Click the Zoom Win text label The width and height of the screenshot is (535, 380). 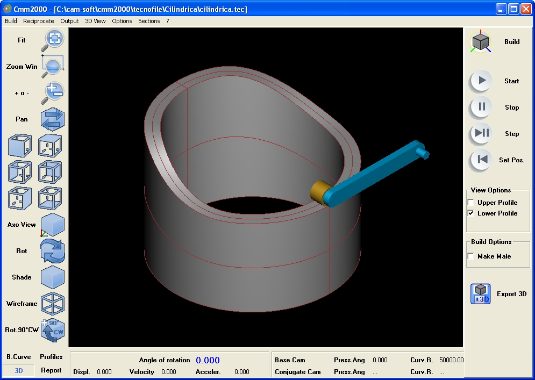[22, 67]
